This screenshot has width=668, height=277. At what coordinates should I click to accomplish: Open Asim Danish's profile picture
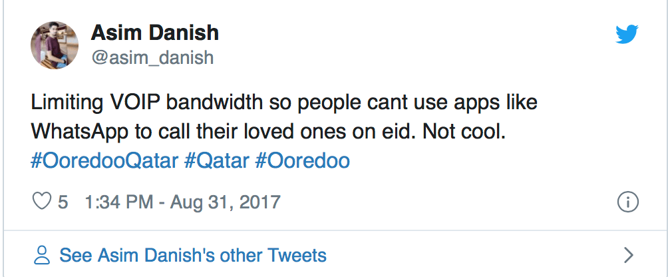[55, 45]
